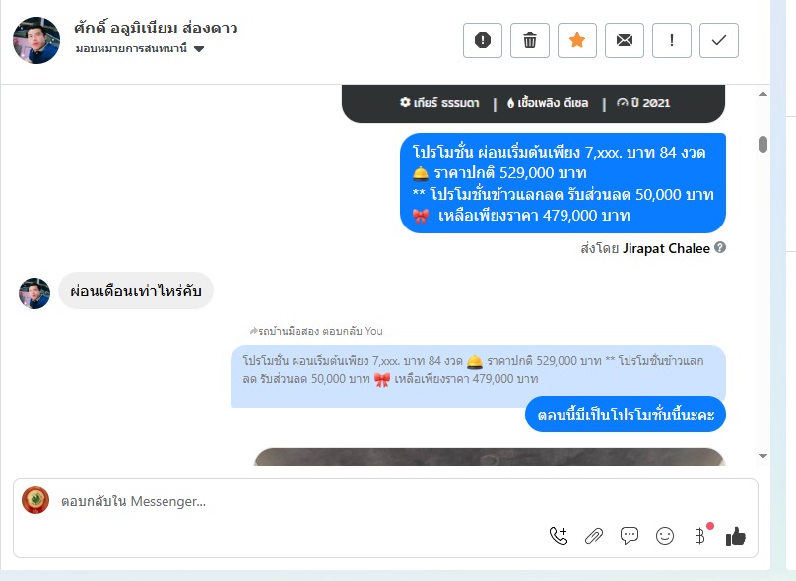This screenshot has width=796, height=581.
Task: Click the customer profile photo in header
Action: tap(36, 40)
